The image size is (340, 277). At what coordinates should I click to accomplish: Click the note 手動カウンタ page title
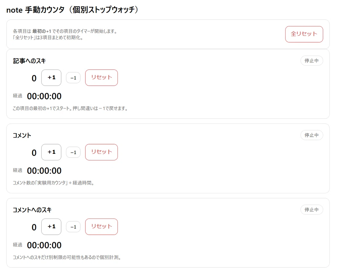coord(73,10)
